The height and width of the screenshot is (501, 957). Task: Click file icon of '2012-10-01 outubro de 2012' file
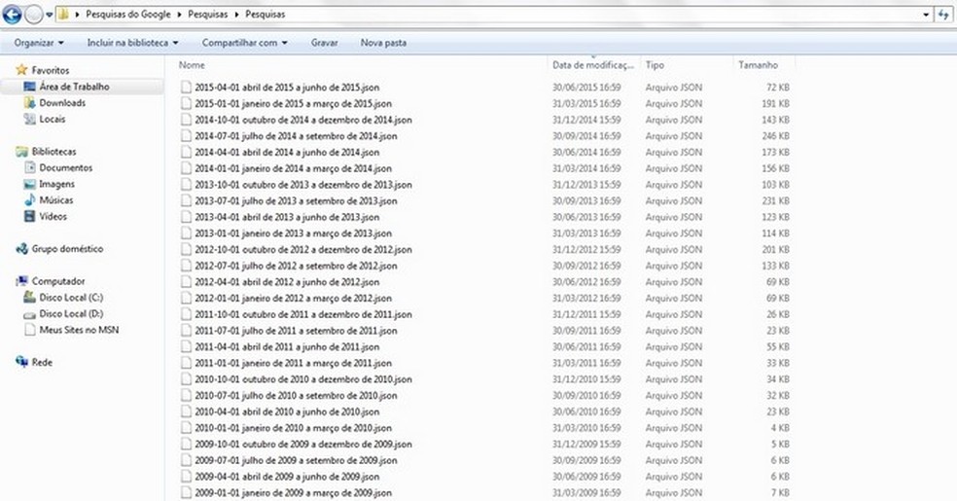tap(186, 249)
